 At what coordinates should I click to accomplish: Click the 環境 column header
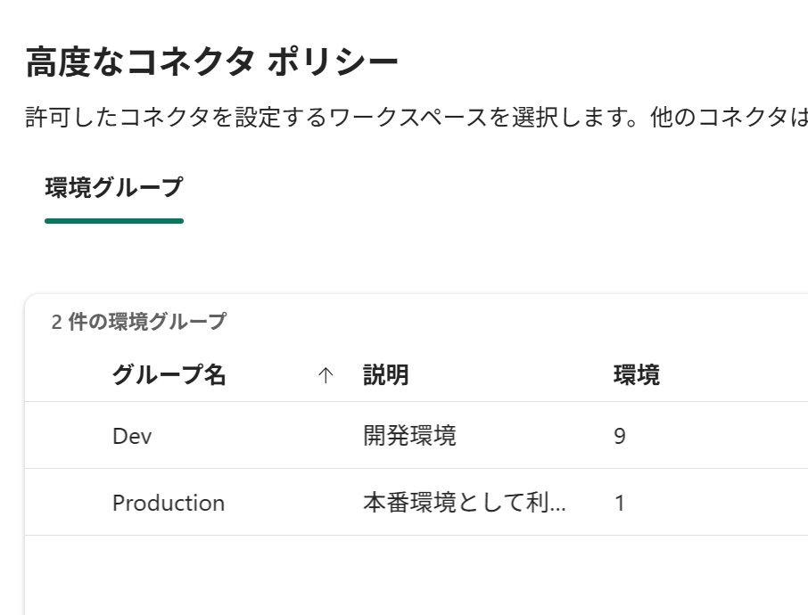coord(637,375)
